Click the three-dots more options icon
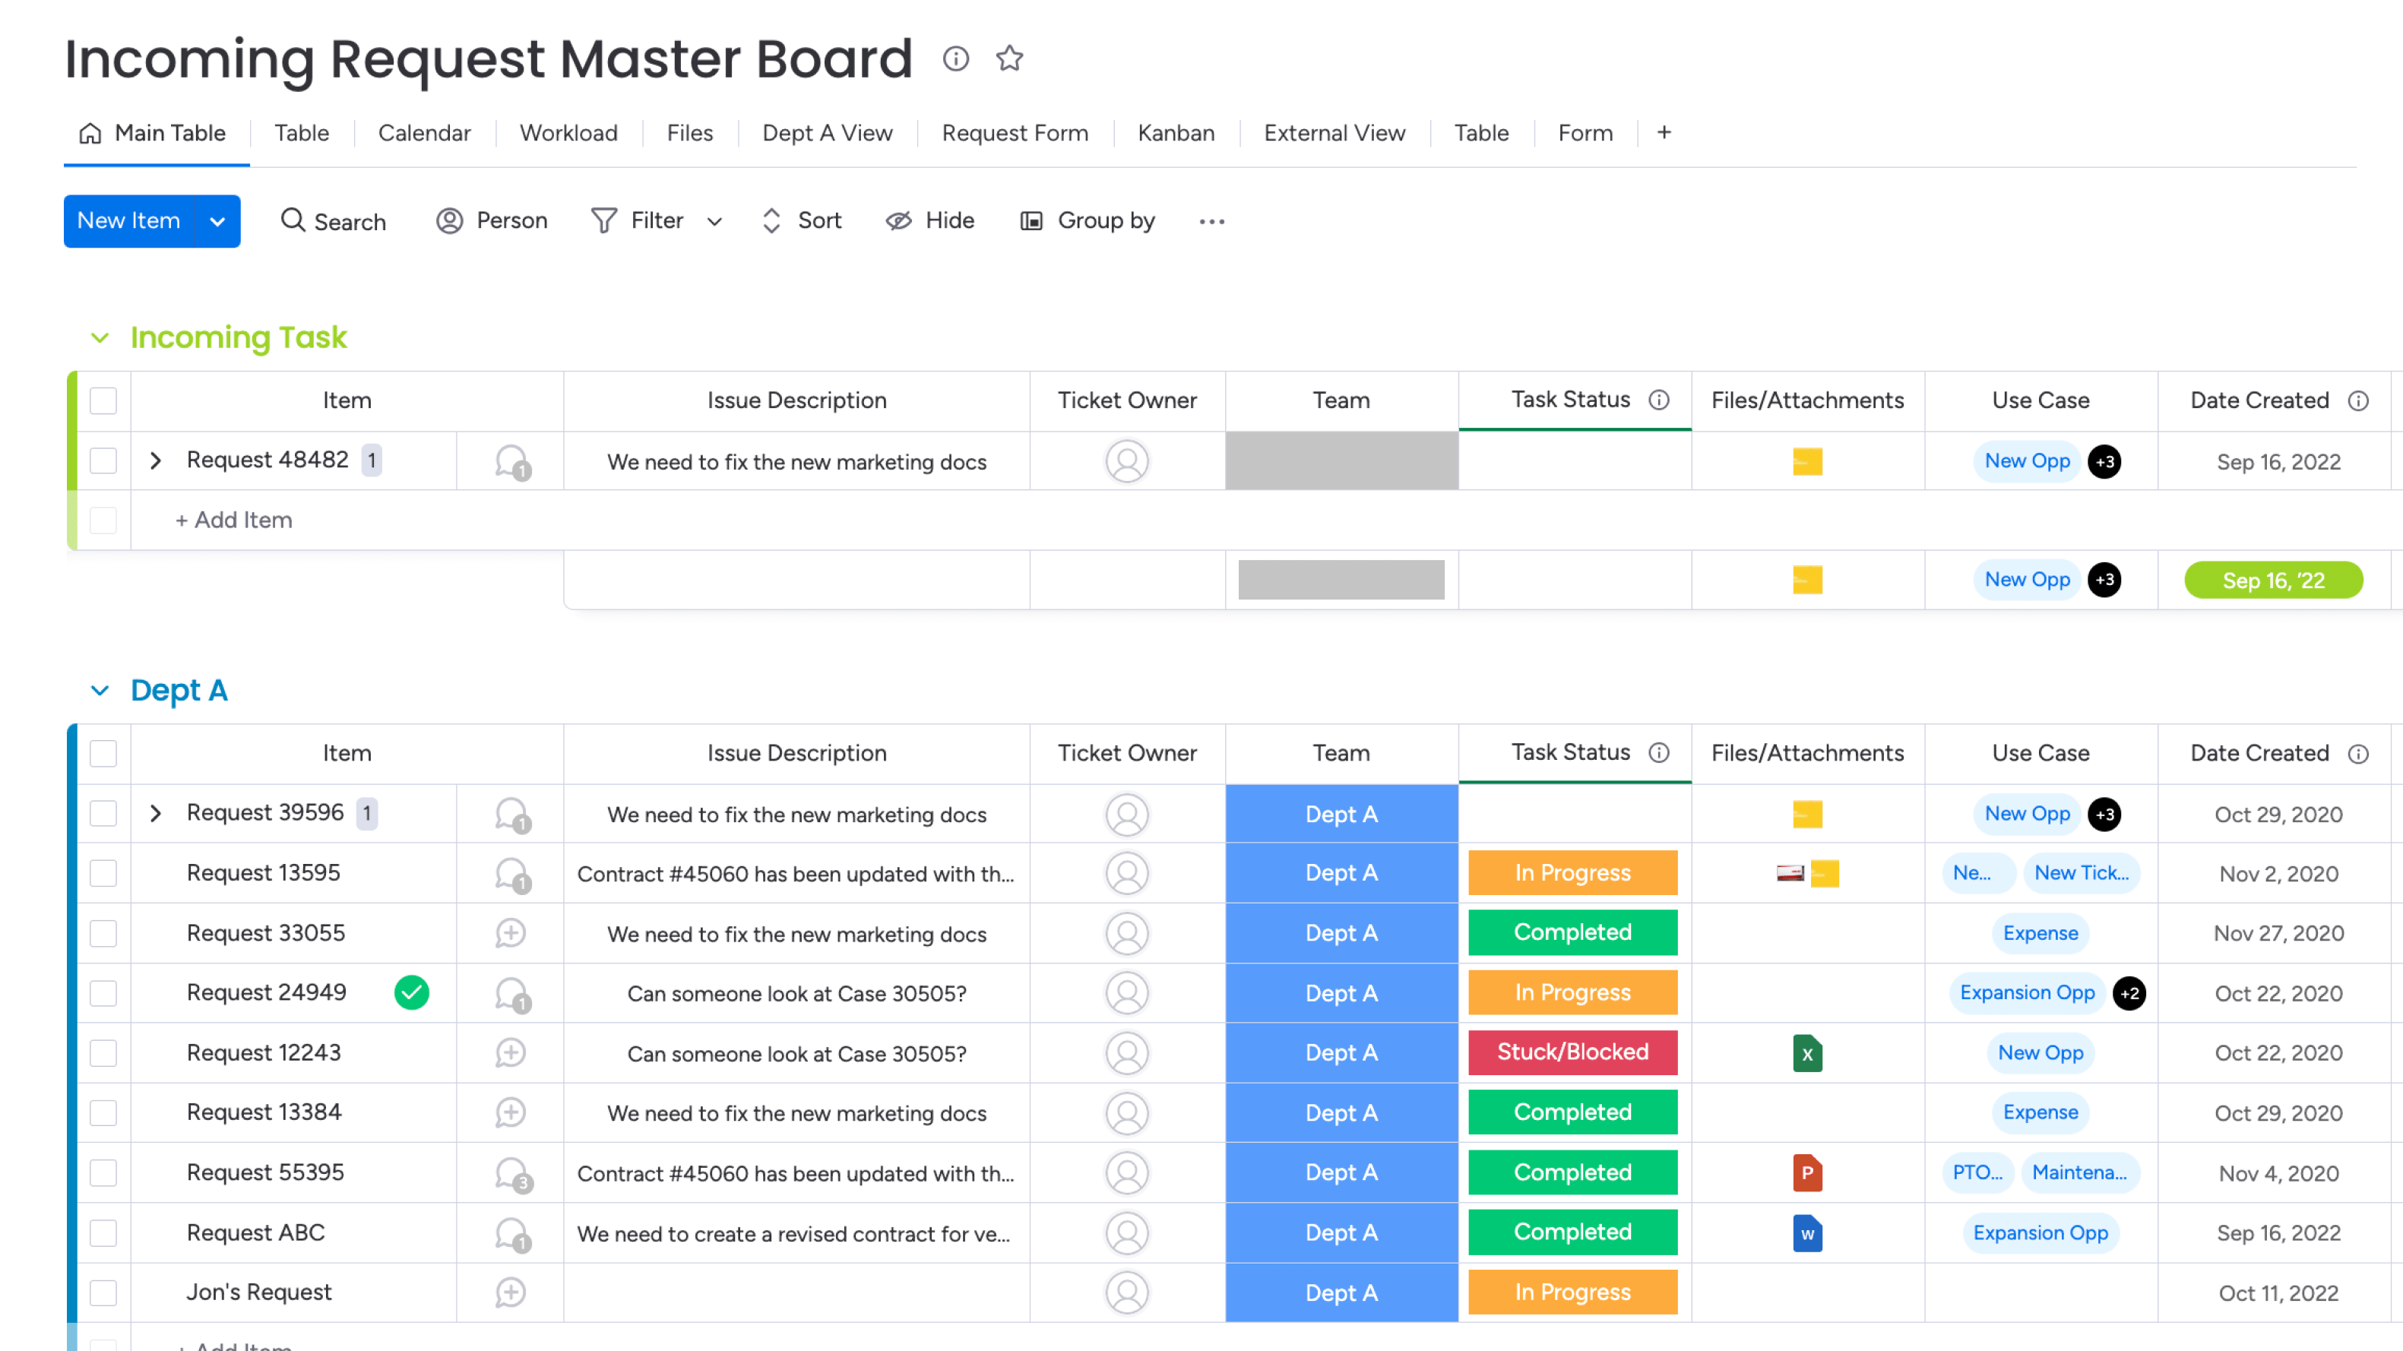Image resolution: width=2403 pixels, height=1351 pixels. 1211,221
